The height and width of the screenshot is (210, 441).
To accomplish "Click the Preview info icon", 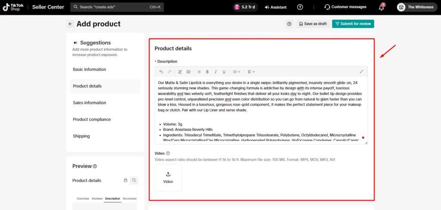I will pyautogui.click(x=95, y=166).
